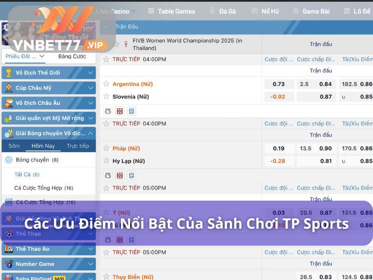Bet Argentina handicap 2.5 at 0.84
The height and width of the screenshot is (280, 373).
(317, 84)
